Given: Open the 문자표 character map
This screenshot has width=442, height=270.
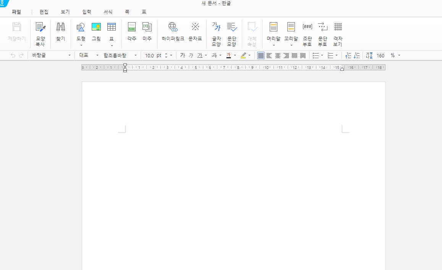Looking at the screenshot, I should click(195, 32).
